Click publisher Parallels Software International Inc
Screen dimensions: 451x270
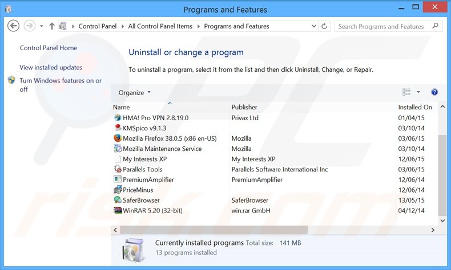click(x=280, y=169)
